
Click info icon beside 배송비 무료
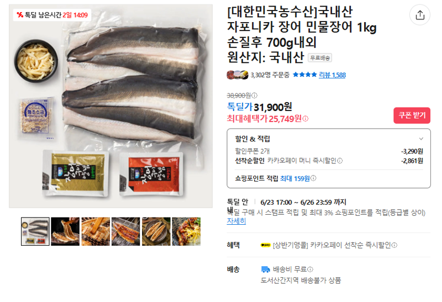click(x=310, y=269)
